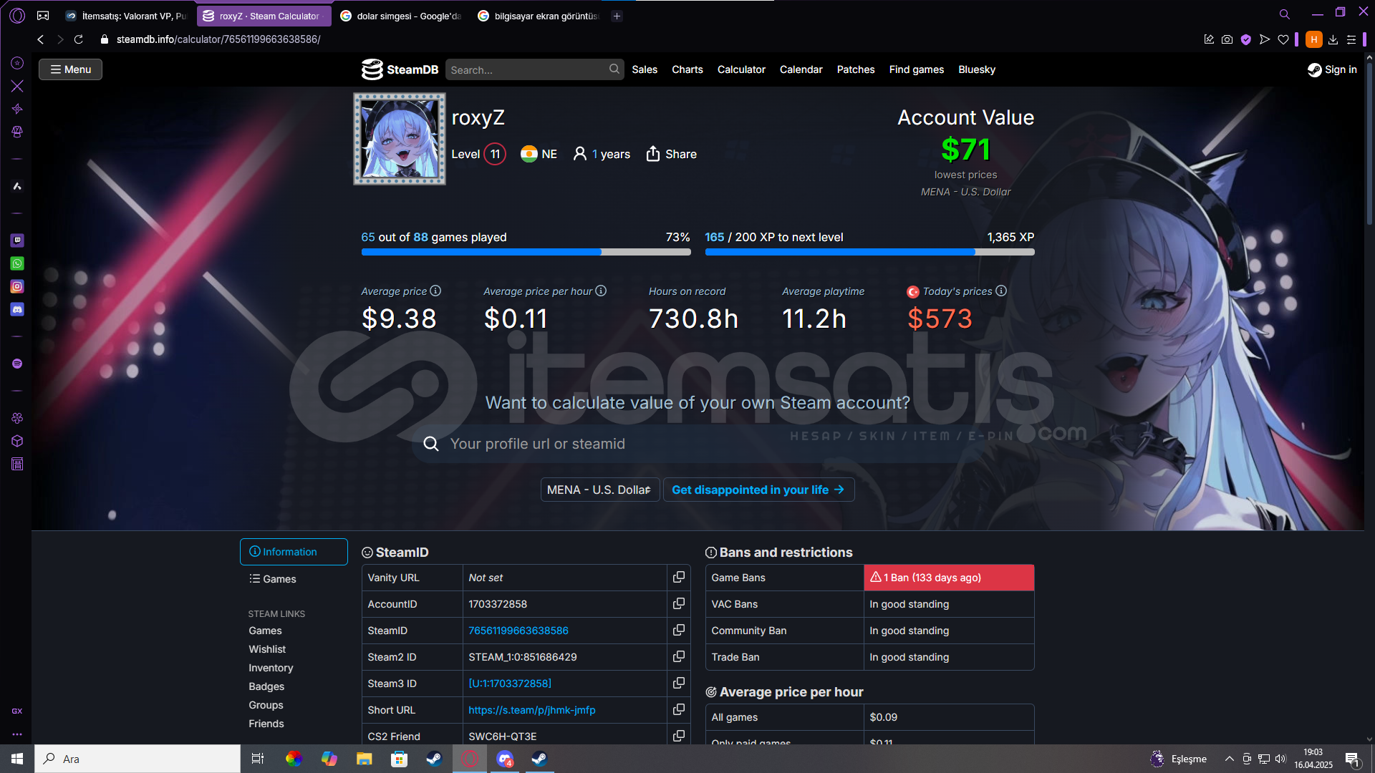Click the Share button
Screen dimensions: 1375x773
pos(671,154)
